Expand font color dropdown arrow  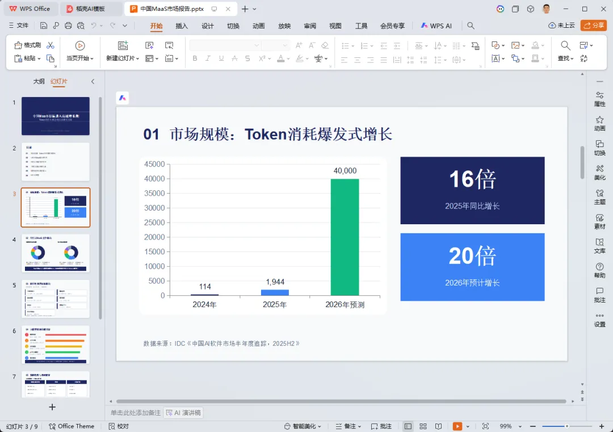click(288, 58)
